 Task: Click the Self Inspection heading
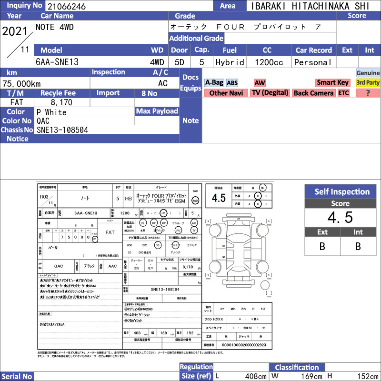click(x=341, y=191)
